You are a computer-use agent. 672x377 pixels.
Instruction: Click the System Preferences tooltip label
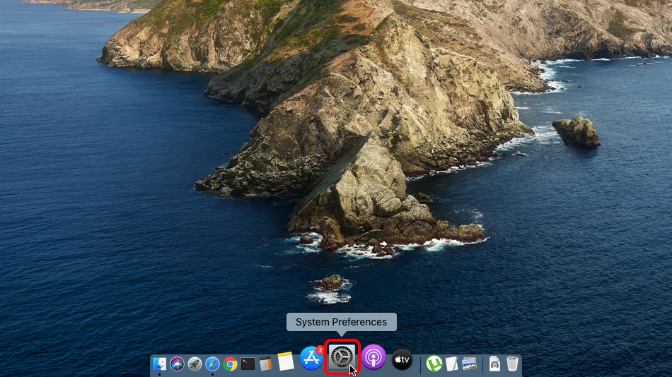pyautogui.click(x=341, y=322)
